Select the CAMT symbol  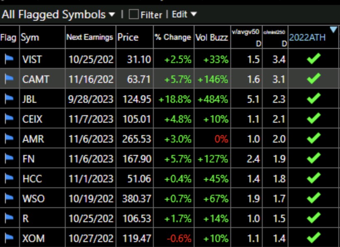pos(36,79)
